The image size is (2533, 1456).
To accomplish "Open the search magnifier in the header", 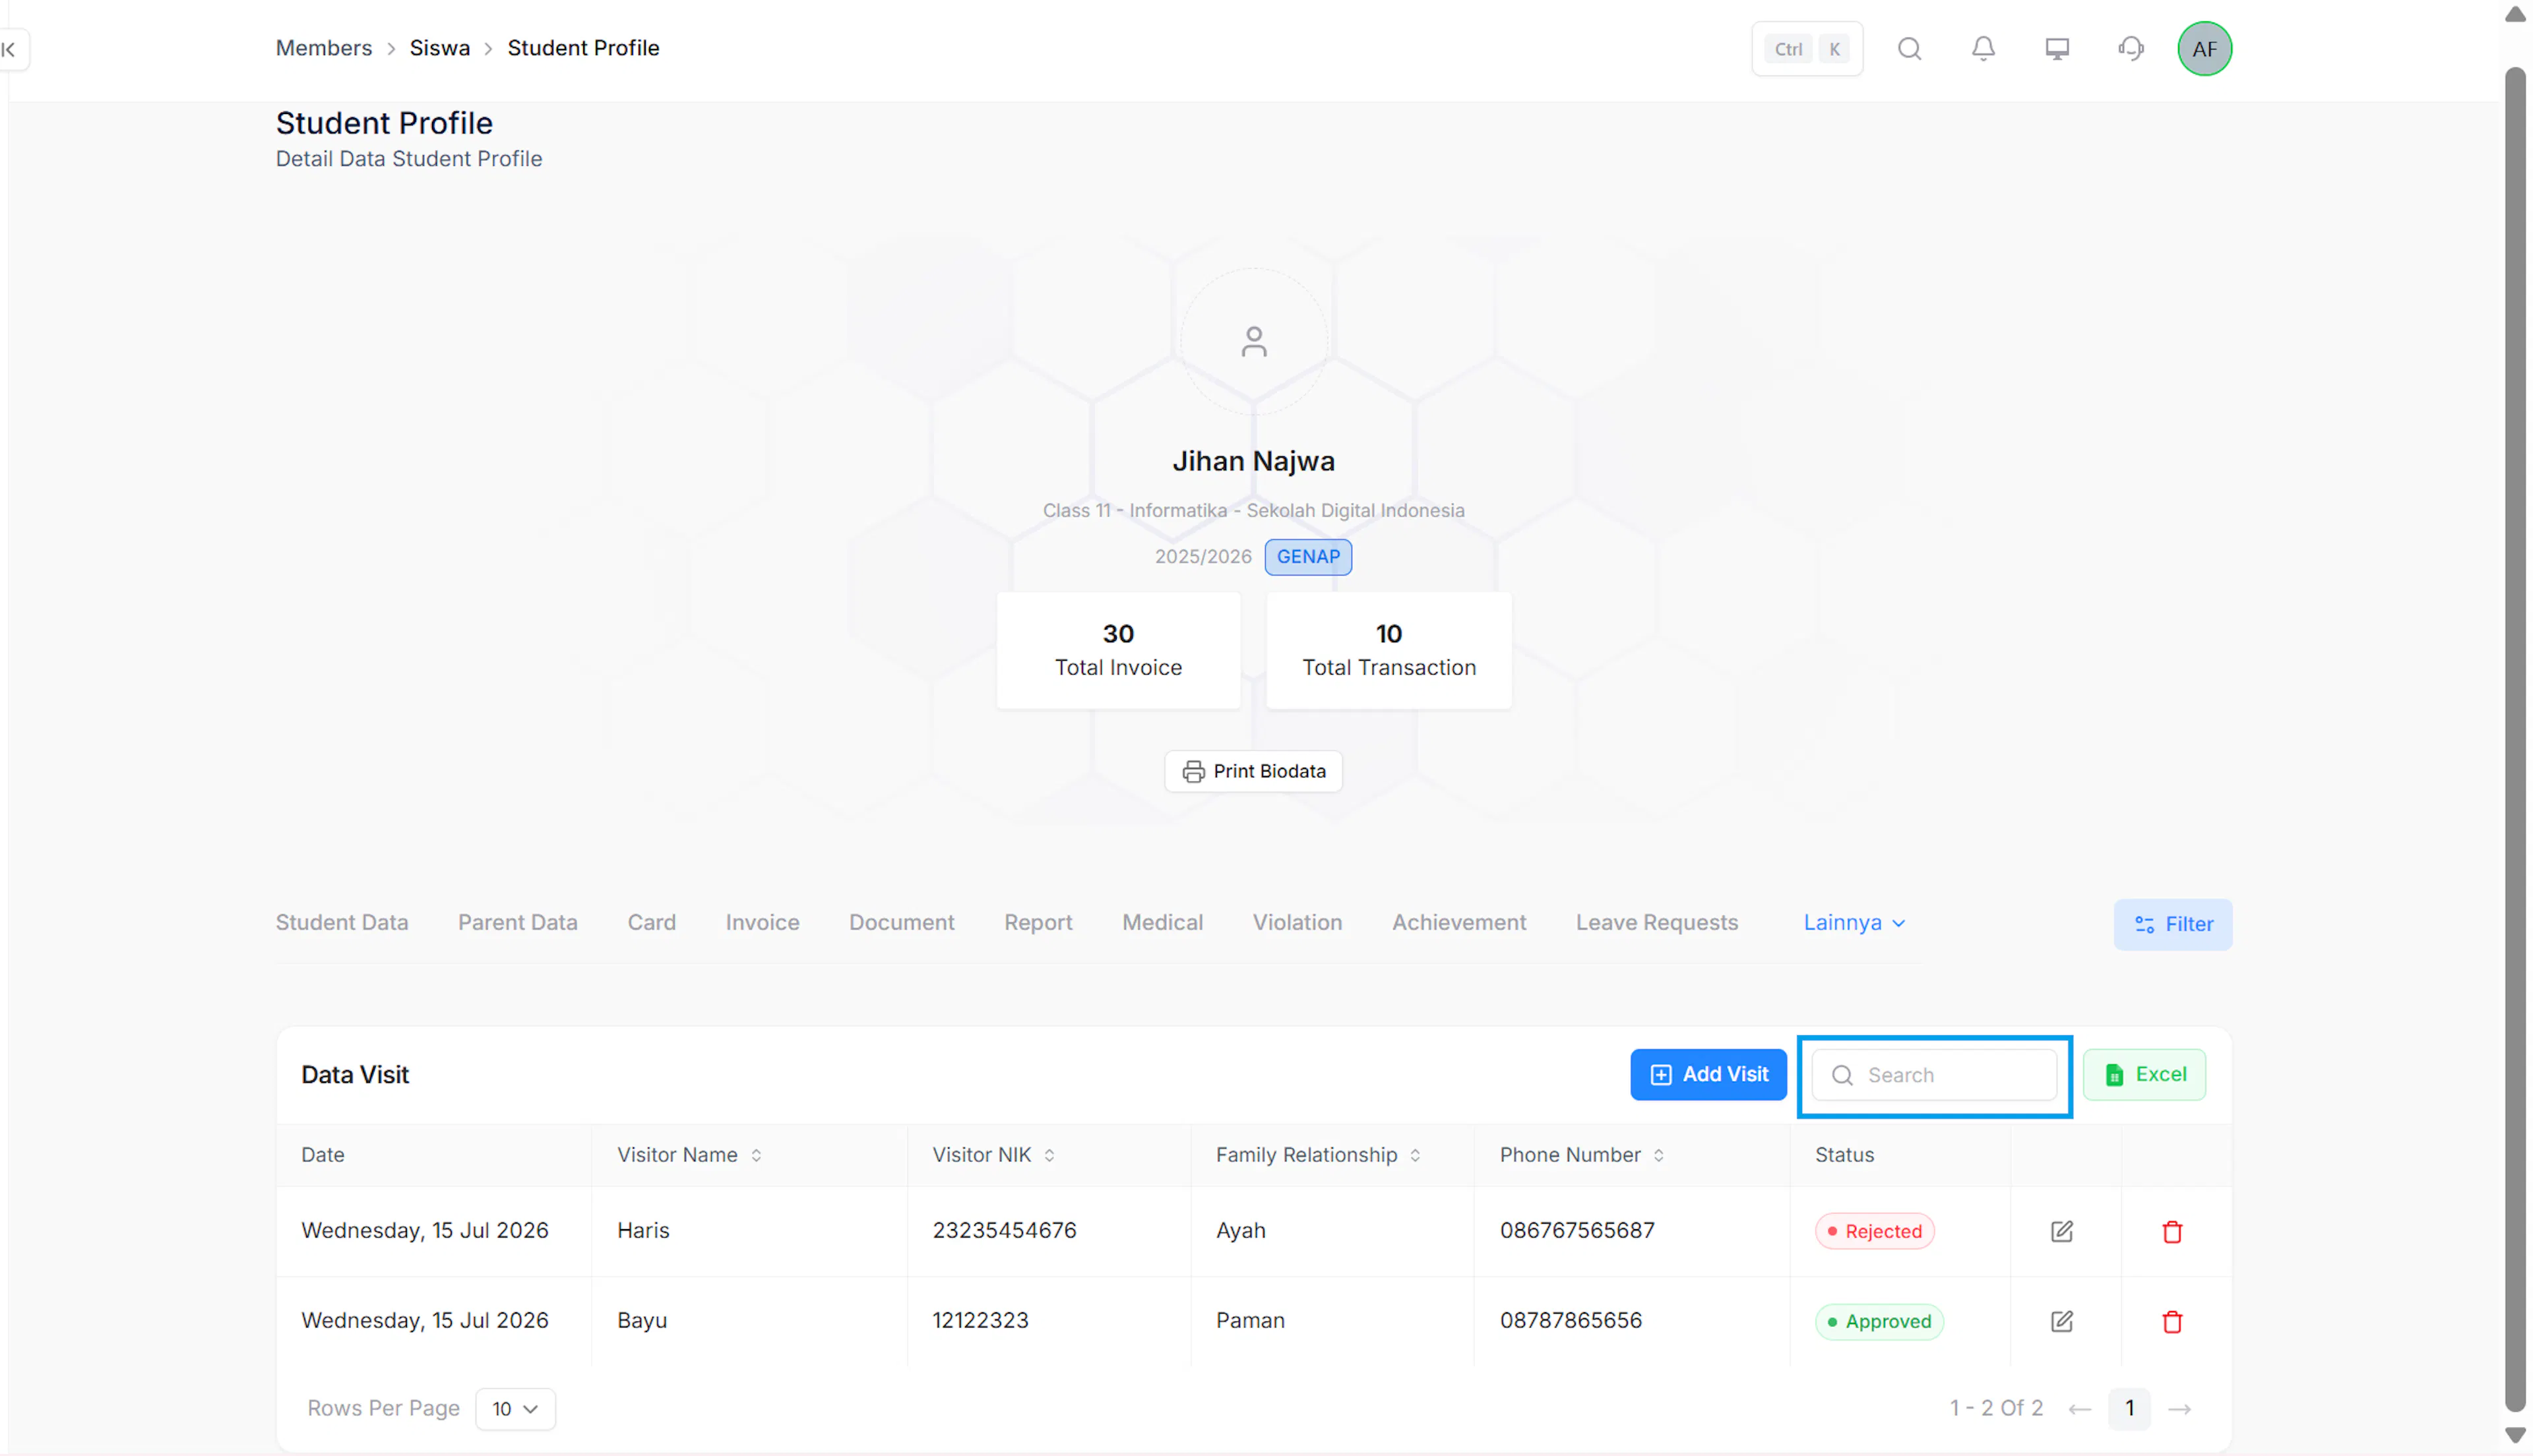I will coord(1909,49).
